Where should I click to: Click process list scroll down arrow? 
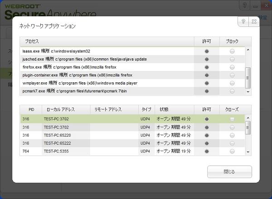click(x=248, y=92)
